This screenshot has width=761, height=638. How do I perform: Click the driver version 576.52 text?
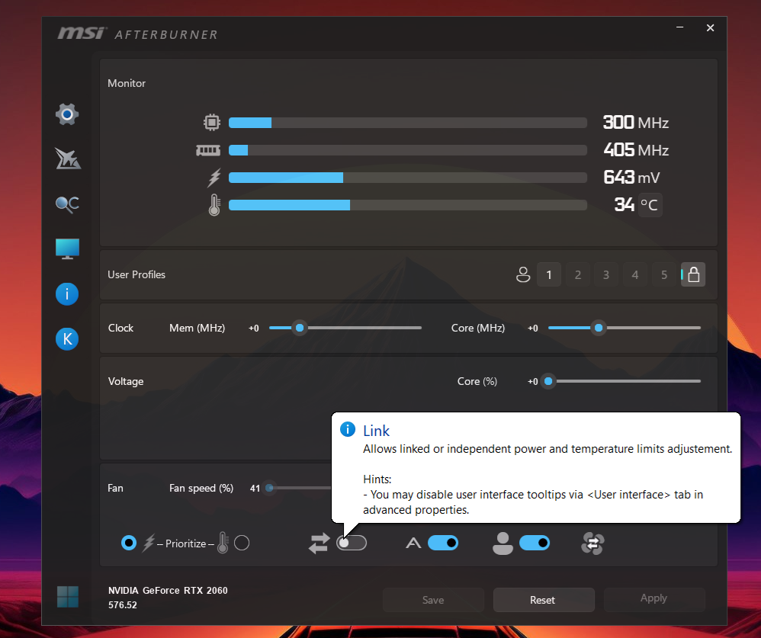coord(122,605)
